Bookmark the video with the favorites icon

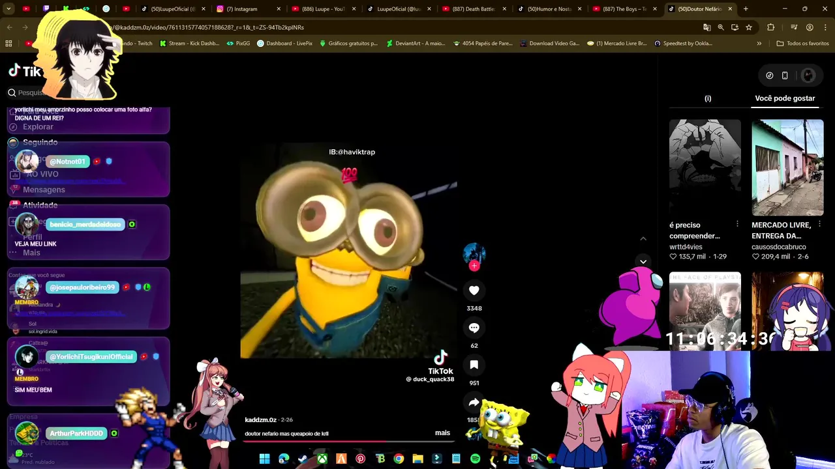474,365
